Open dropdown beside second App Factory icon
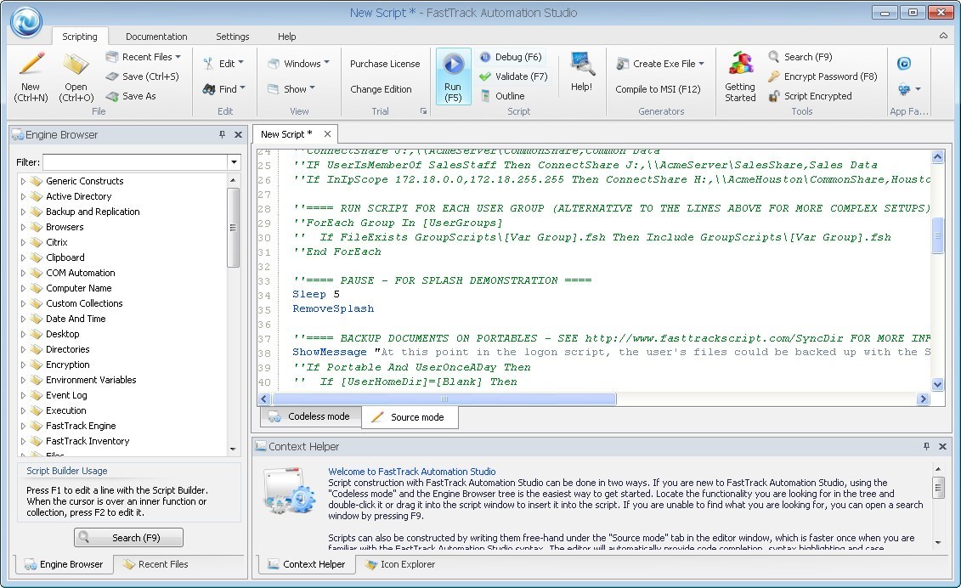Viewport: 961px width, 588px height. 919,89
